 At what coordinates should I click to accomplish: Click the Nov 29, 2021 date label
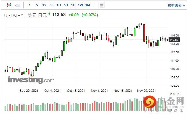coord(146,91)
